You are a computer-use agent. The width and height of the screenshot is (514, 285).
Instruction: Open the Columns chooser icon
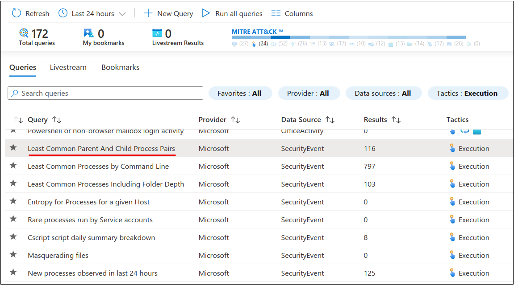point(276,13)
